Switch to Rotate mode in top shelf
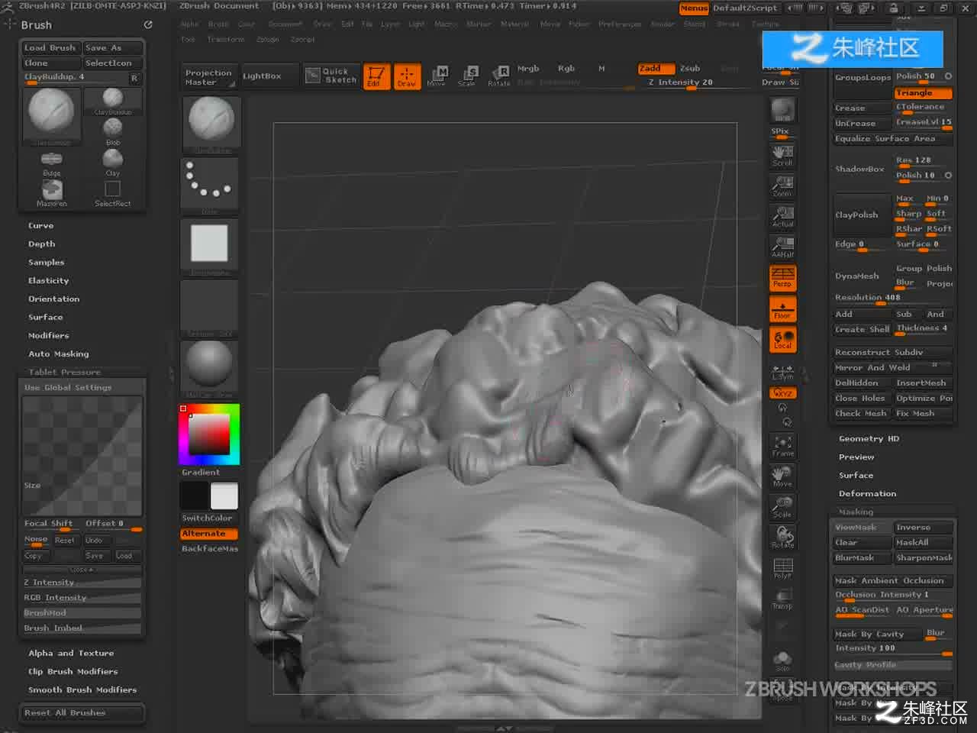Image resolution: width=977 pixels, height=733 pixels. point(499,76)
